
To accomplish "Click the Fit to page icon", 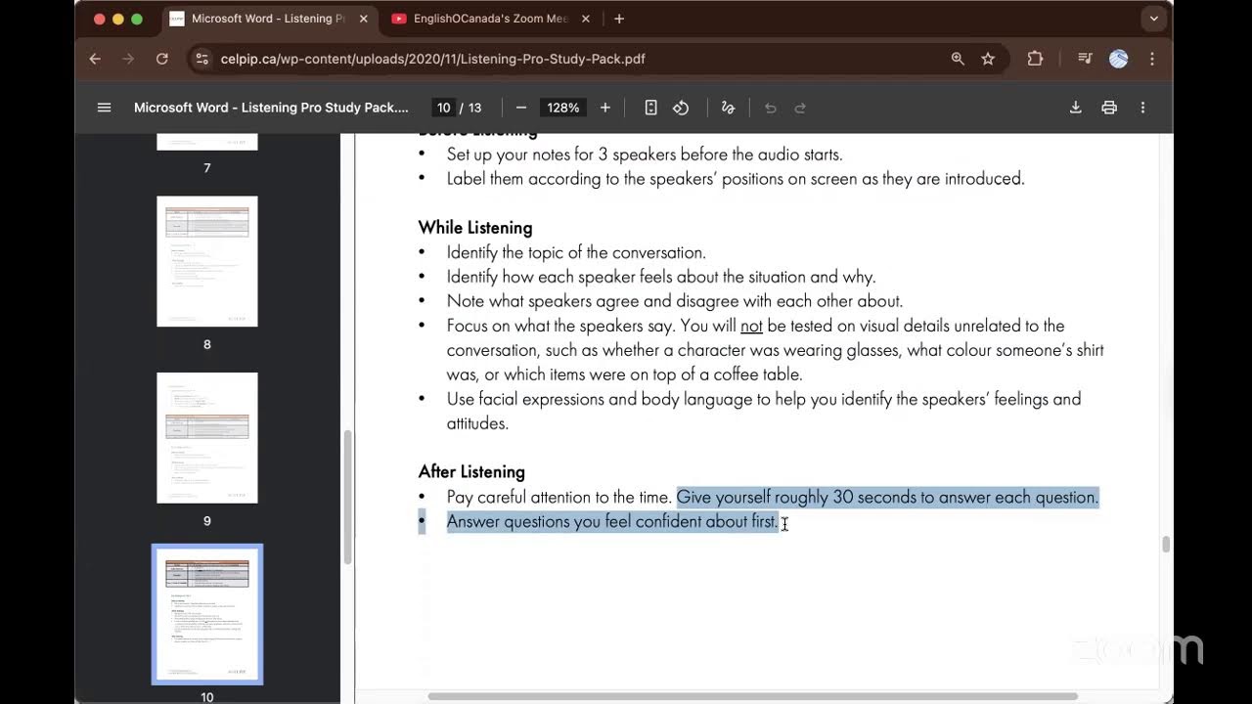I will tap(650, 108).
